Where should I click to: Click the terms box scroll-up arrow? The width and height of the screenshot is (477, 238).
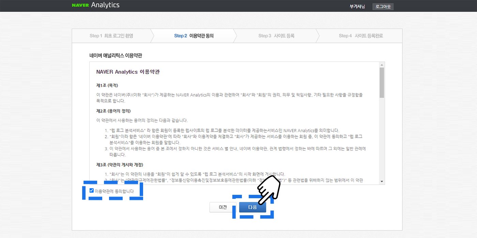[382, 65]
